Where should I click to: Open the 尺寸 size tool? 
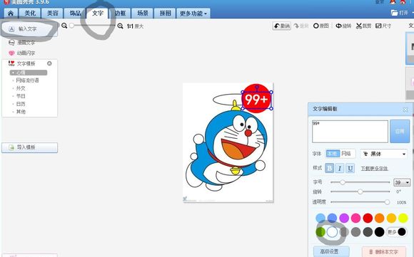[x=383, y=26]
